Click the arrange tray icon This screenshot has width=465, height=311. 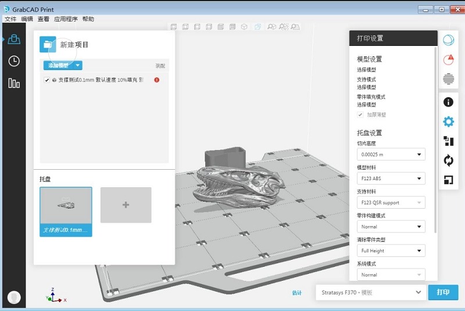[x=448, y=141]
